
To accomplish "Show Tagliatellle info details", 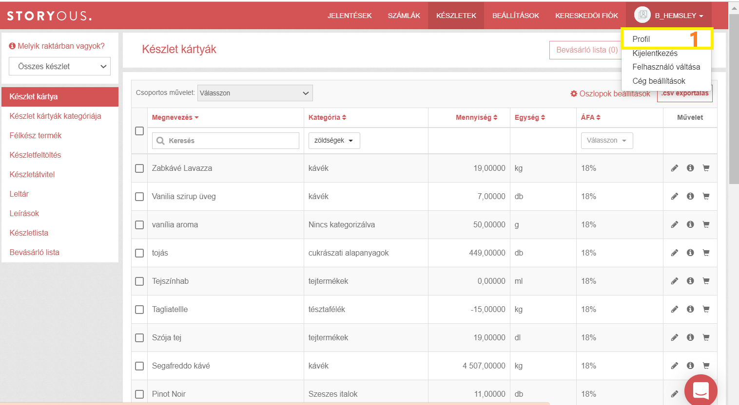I will (x=690, y=309).
